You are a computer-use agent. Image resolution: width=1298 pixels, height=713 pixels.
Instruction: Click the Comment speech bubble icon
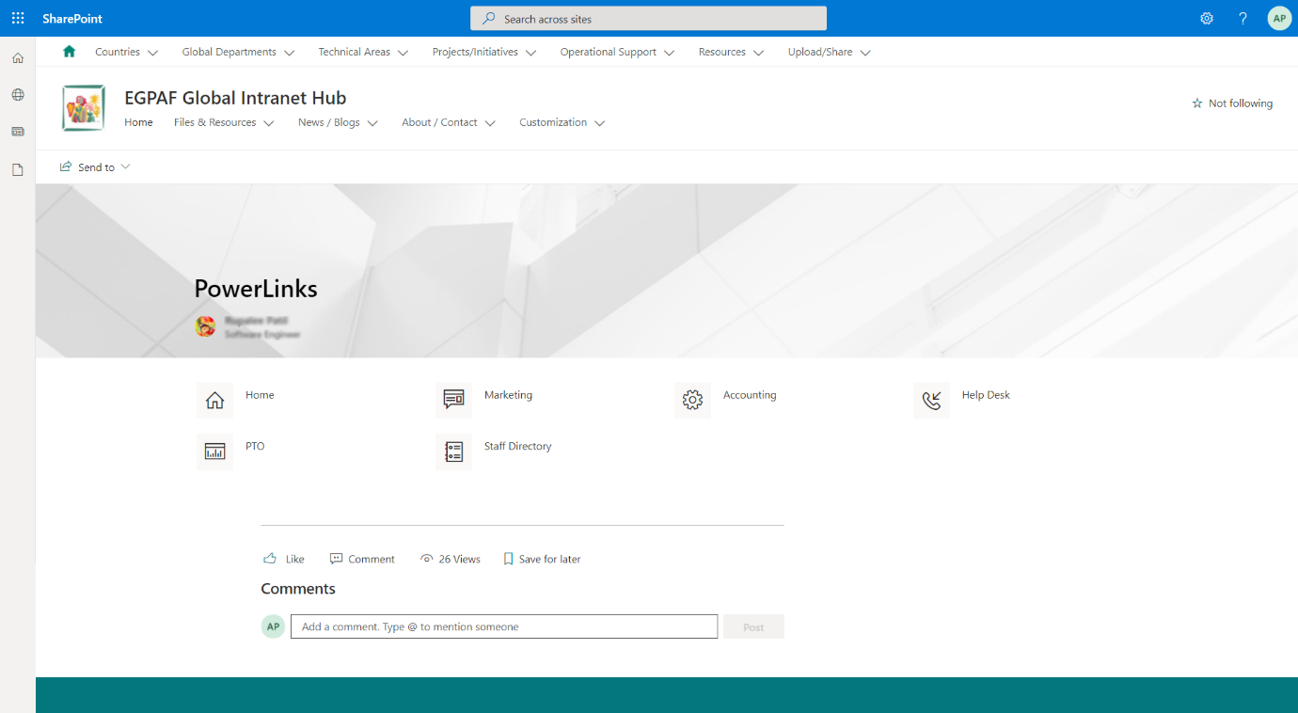point(336,559)
